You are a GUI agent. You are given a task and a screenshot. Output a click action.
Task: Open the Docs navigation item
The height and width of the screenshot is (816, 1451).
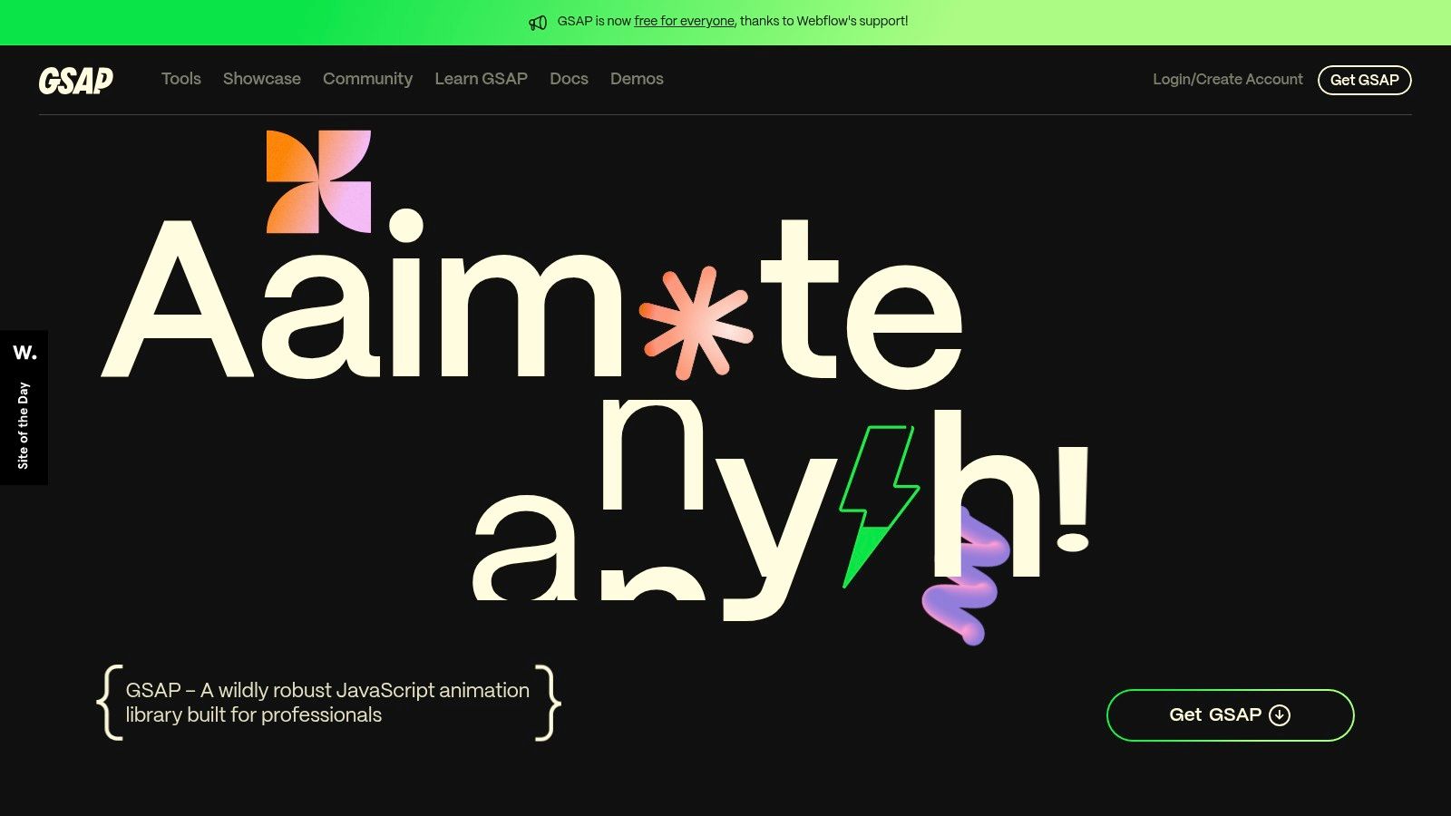pos(569,79)
